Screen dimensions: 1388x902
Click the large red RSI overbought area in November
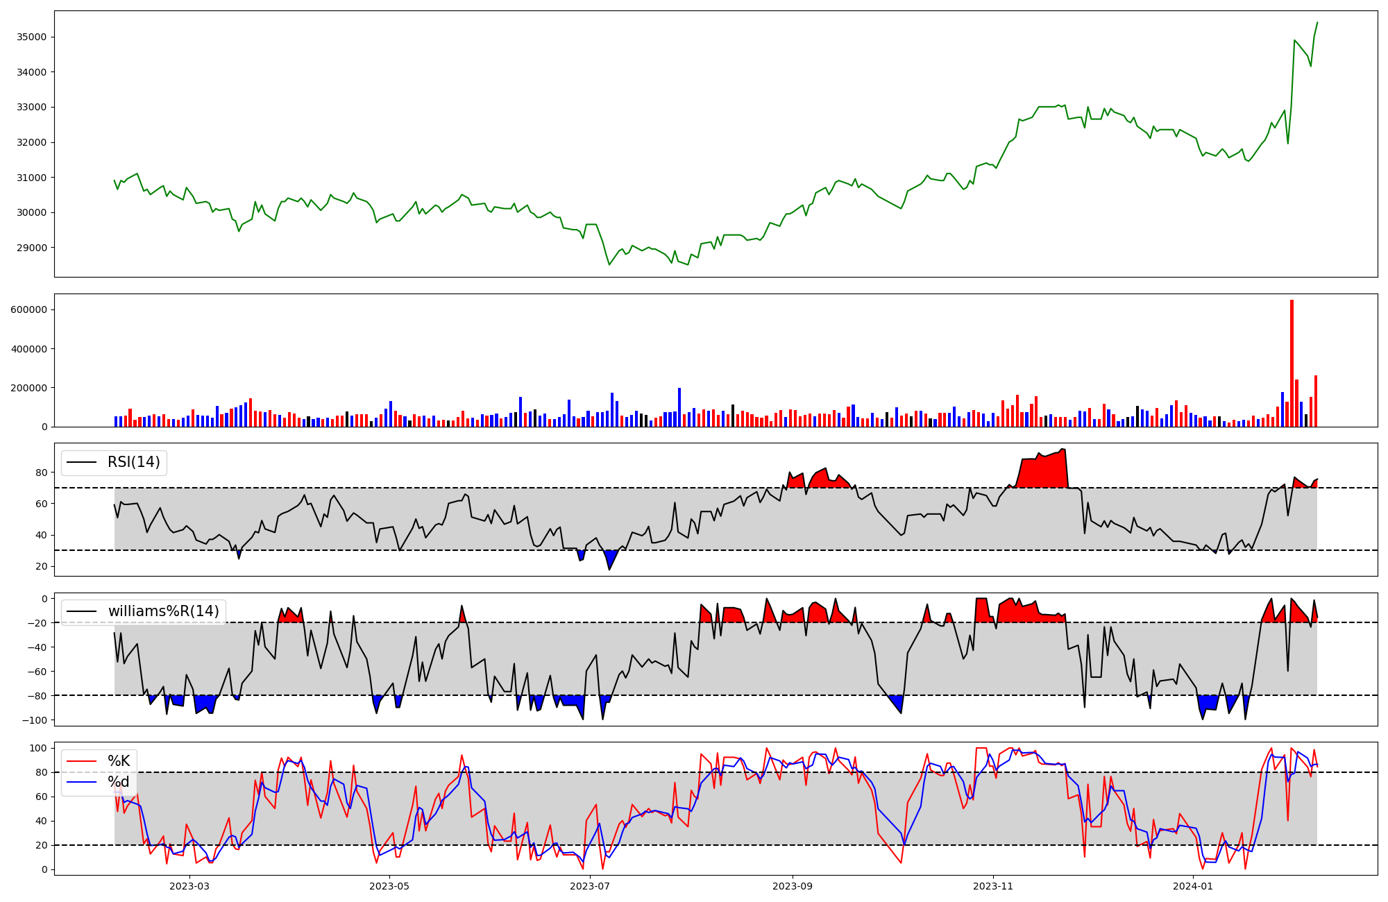pos(1044,472)
